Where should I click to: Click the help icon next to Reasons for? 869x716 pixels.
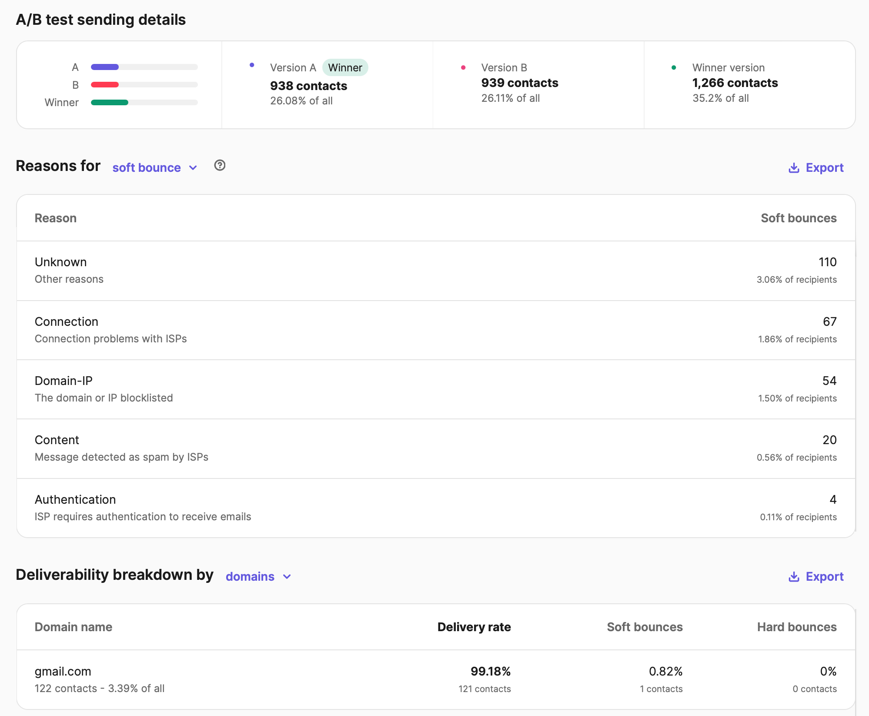pyautogui.click(x=220, y=166)
